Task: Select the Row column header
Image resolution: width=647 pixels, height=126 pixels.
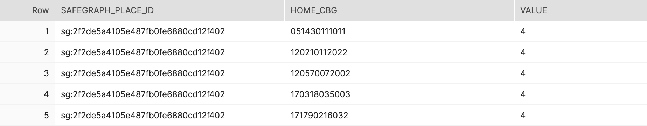Action: click(x=27, y=10)
